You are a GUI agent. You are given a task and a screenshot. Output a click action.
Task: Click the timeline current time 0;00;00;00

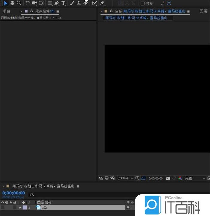pyautogui.click(x=14, y=193)
